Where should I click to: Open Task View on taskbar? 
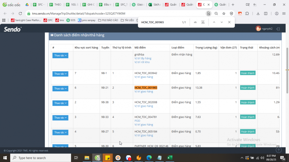pos(76,158)
